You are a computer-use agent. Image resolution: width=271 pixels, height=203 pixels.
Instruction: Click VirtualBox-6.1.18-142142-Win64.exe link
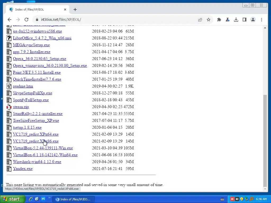click(x=45, y=155)
